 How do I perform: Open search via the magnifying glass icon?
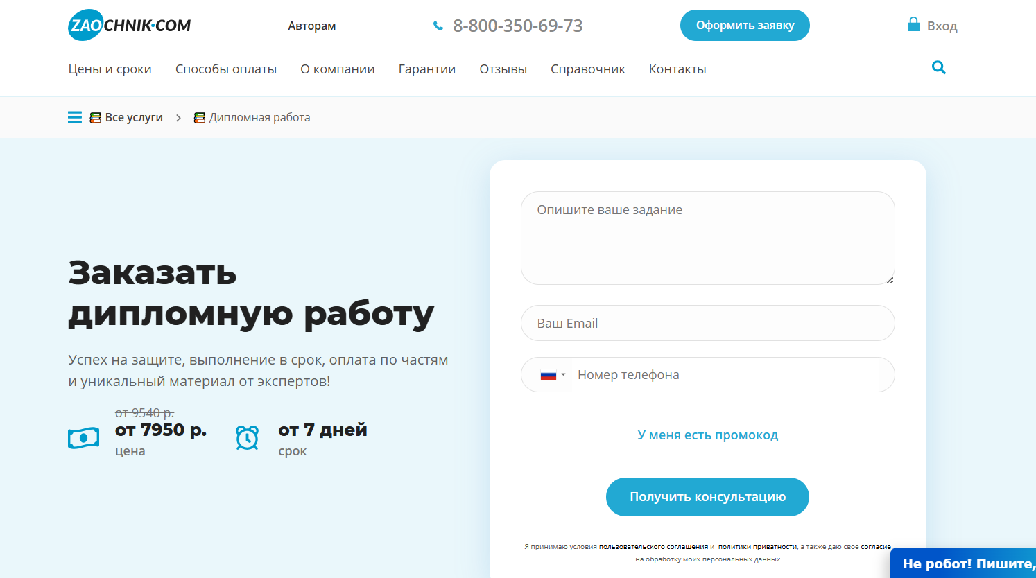point(938,67)
